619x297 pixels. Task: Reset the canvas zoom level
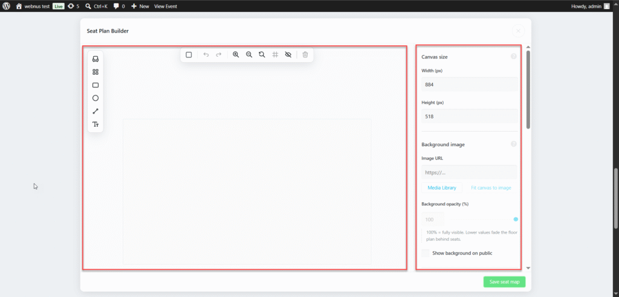tap(262, 55)
